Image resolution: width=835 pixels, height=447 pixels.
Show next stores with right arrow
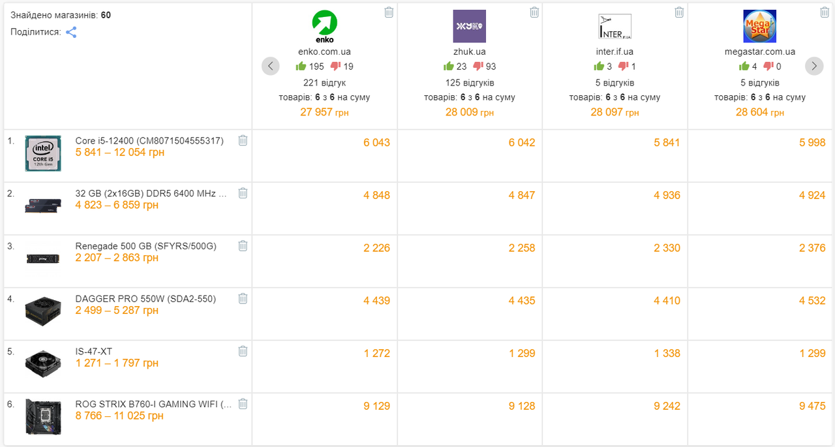click(814, 66)
